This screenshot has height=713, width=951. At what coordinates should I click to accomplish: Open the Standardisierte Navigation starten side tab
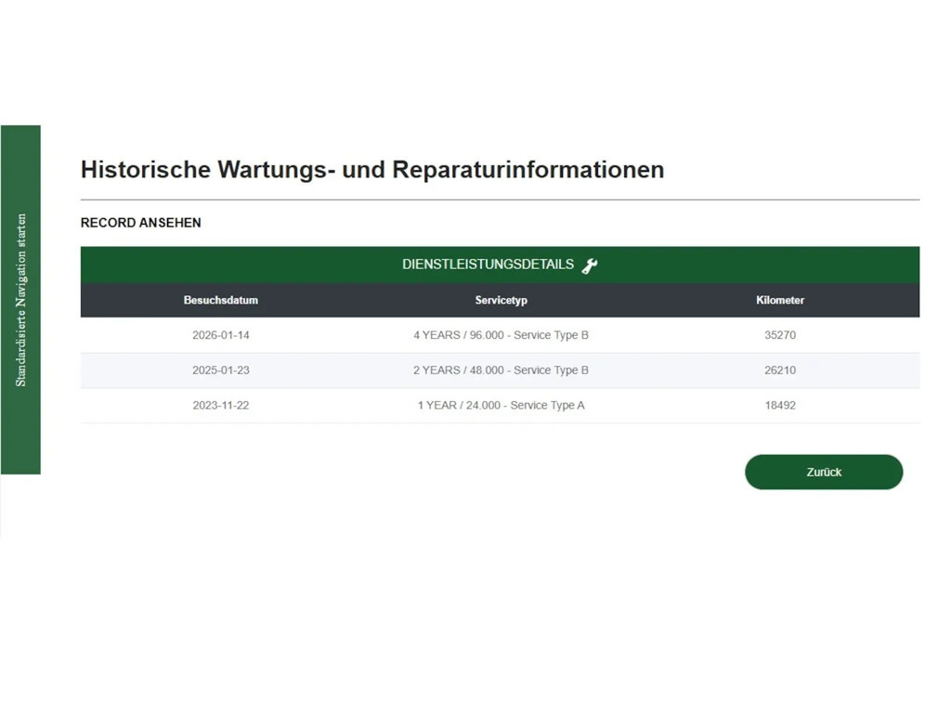(20, 300)
